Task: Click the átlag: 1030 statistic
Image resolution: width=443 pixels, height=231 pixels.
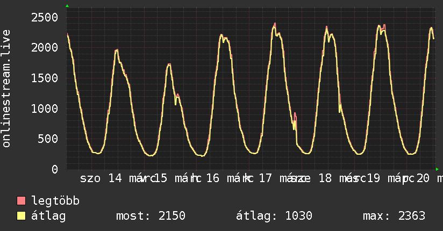Action: [274, 216]
